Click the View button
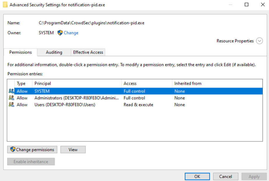Image resolution: width=269 pixels, height=181 pixels. point(73,150)
